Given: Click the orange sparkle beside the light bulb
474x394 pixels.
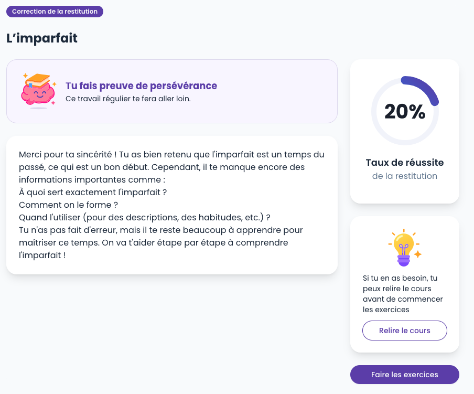Looking at the screenshot, I should tap(418, 254).
